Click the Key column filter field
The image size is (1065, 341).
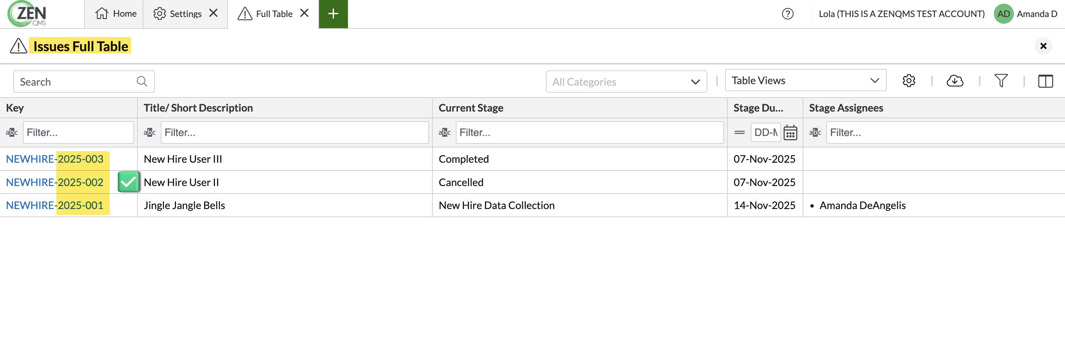point(79,133)
